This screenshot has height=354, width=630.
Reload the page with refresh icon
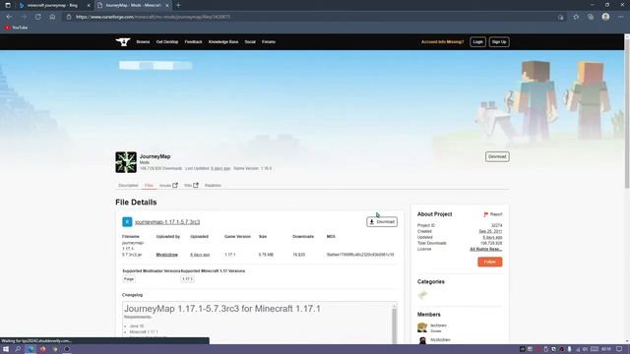(x=37, y=17)
